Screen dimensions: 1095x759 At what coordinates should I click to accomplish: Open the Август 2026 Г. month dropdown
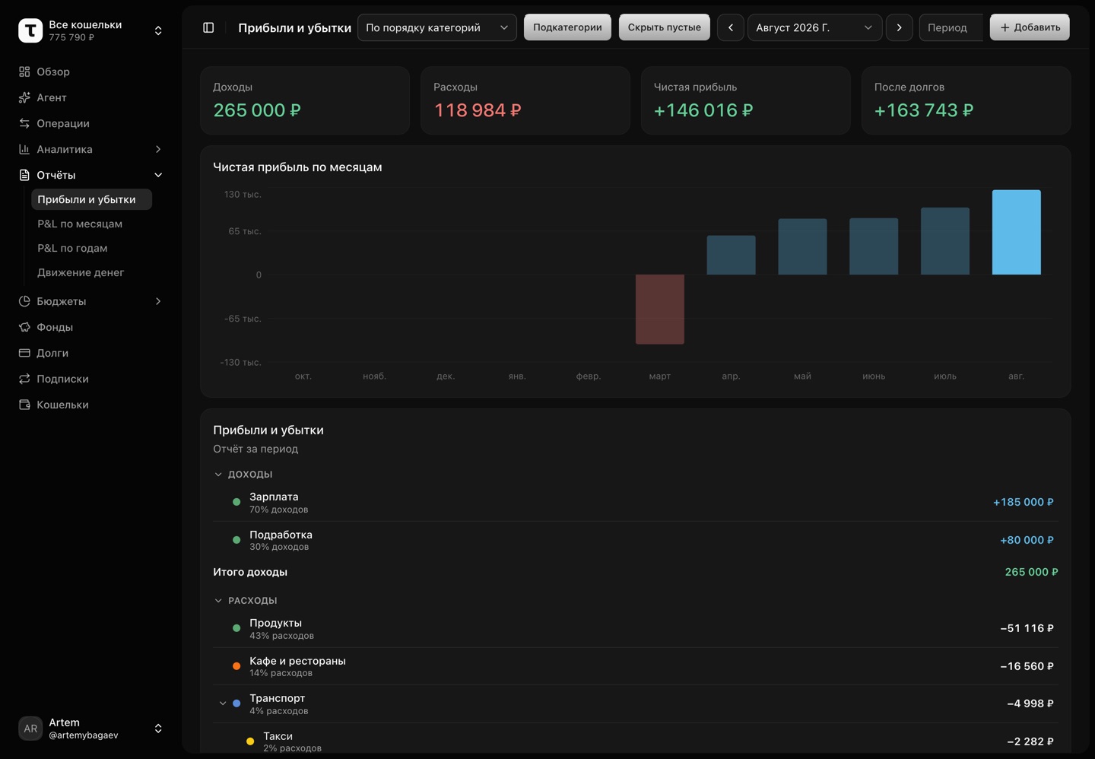[815, 27]
